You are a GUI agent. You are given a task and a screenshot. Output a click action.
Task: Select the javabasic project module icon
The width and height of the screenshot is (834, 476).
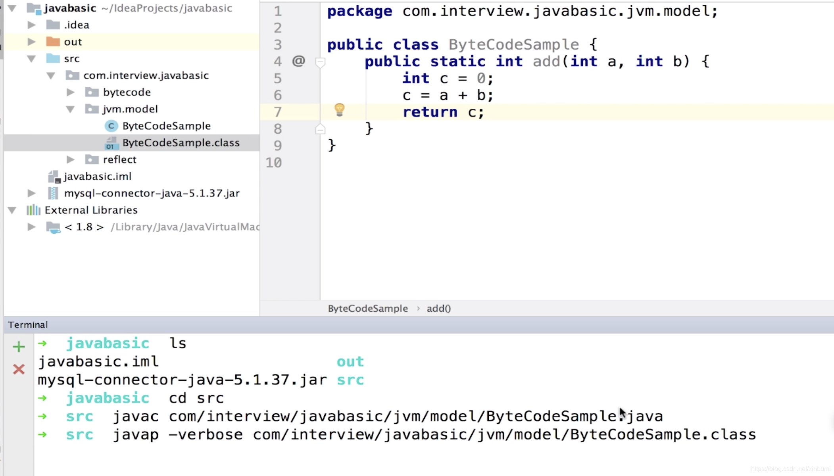pos(34,8)
